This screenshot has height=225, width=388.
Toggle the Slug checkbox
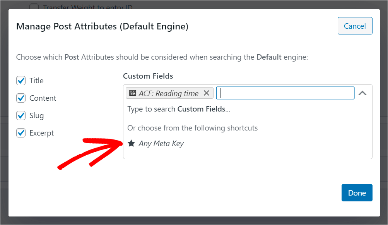[21, 115]
